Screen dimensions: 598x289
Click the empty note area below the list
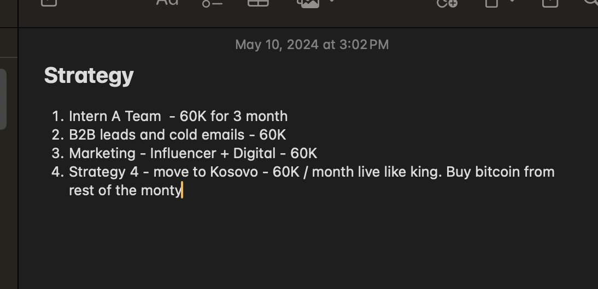point(306,240)
